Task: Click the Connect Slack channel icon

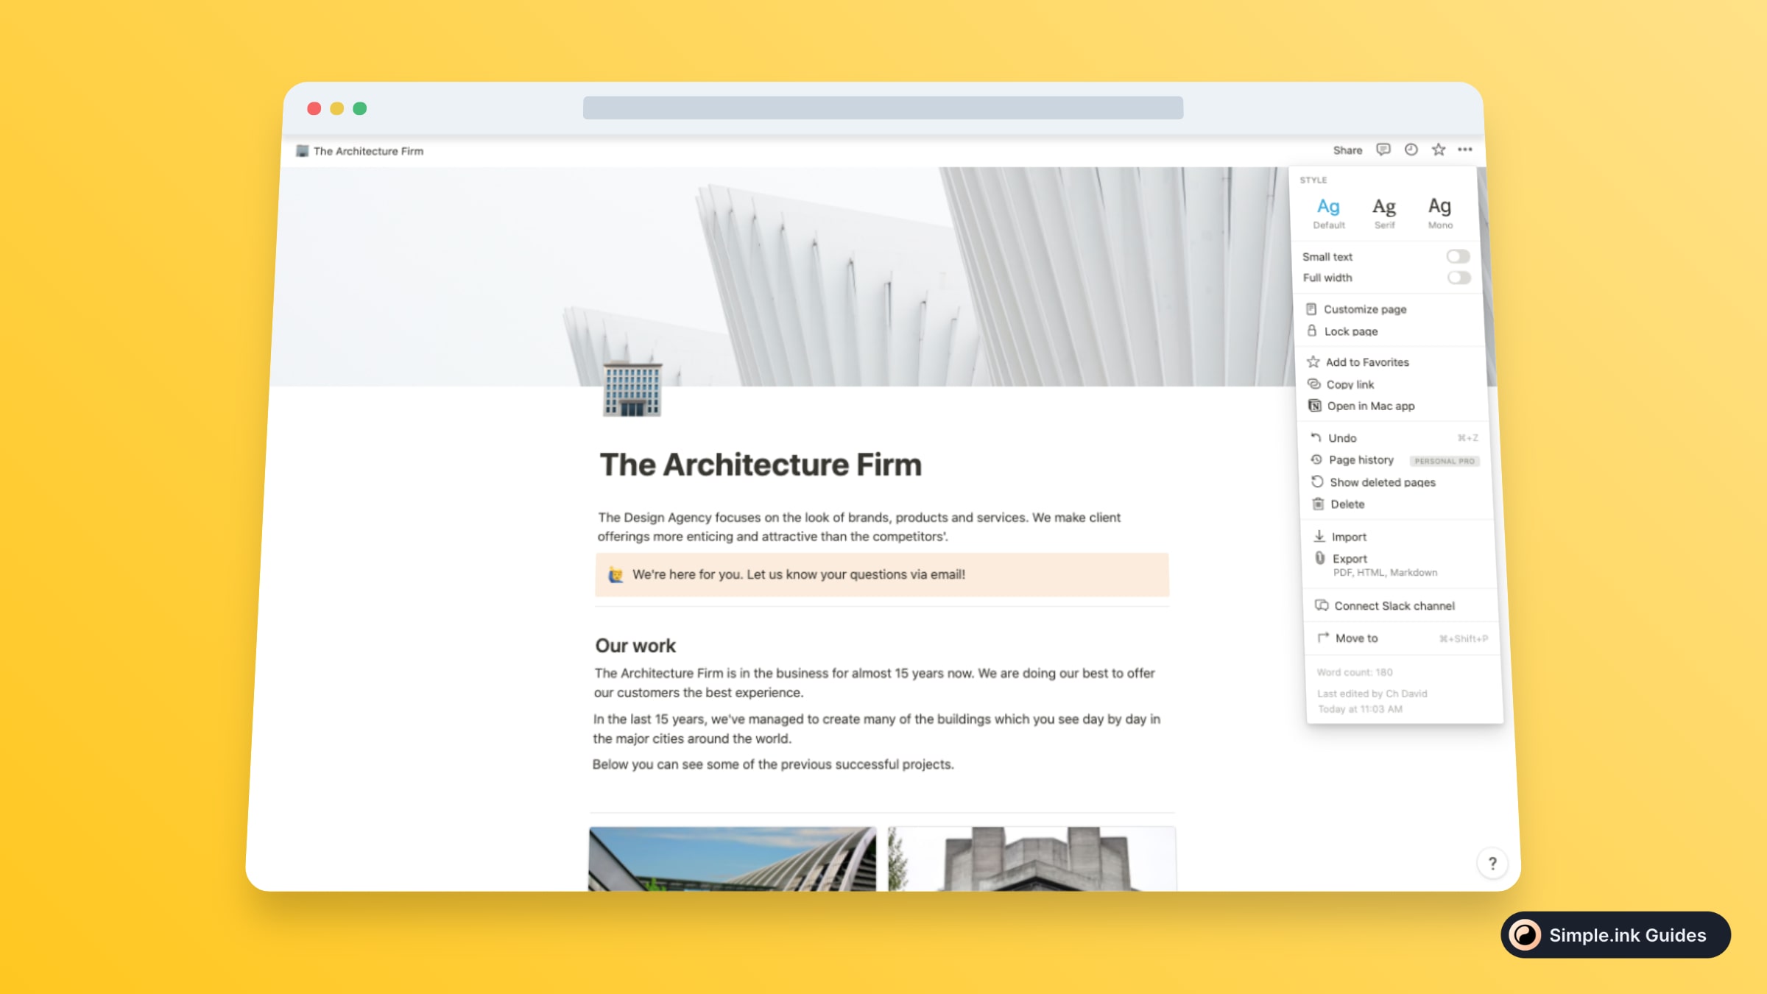Action: 1319,606
